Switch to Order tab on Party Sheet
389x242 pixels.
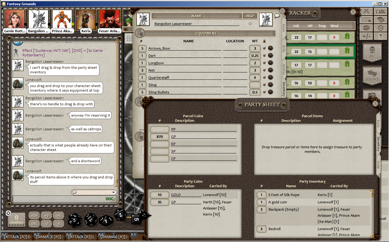[x=378, y=165]
